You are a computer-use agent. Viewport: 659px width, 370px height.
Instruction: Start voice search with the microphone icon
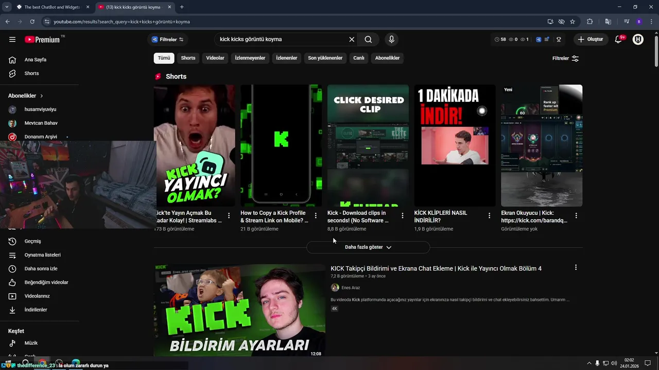click(392, 40)
